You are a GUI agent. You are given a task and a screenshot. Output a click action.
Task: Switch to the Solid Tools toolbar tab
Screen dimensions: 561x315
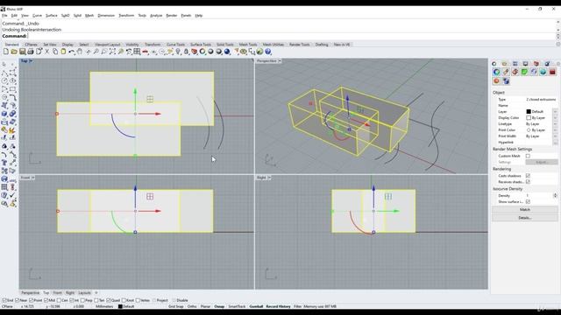[224, 45]
